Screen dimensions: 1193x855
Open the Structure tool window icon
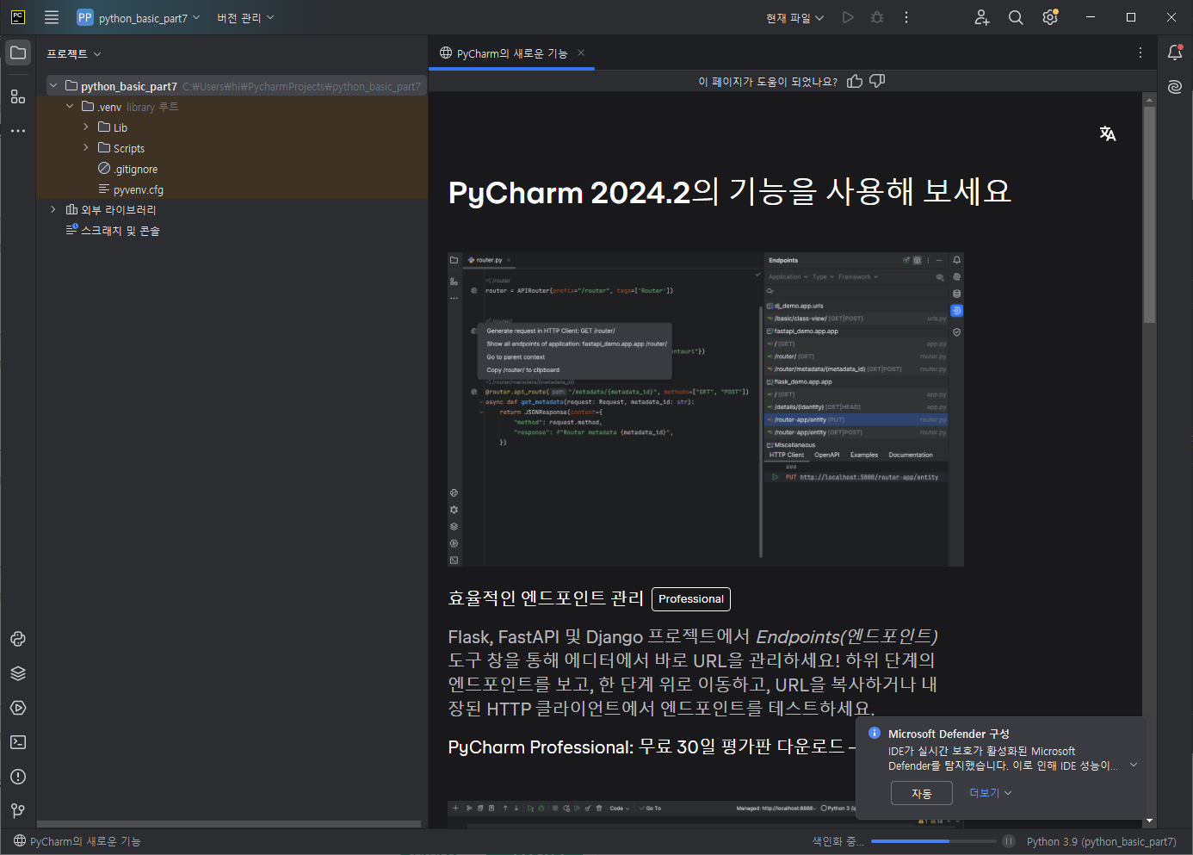[x=18, y=96]
